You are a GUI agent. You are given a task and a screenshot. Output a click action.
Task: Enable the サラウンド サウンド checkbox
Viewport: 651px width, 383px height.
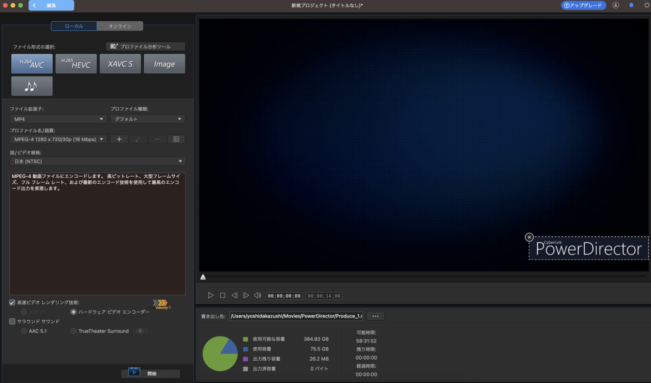[x=12, y=321]
